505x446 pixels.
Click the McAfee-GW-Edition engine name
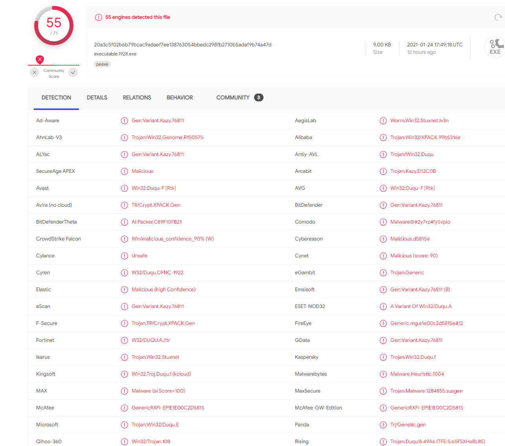(318, 408)
